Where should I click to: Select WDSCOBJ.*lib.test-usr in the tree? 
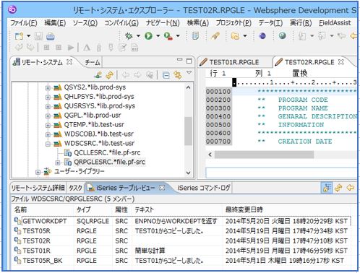click(x=98, y=134)
